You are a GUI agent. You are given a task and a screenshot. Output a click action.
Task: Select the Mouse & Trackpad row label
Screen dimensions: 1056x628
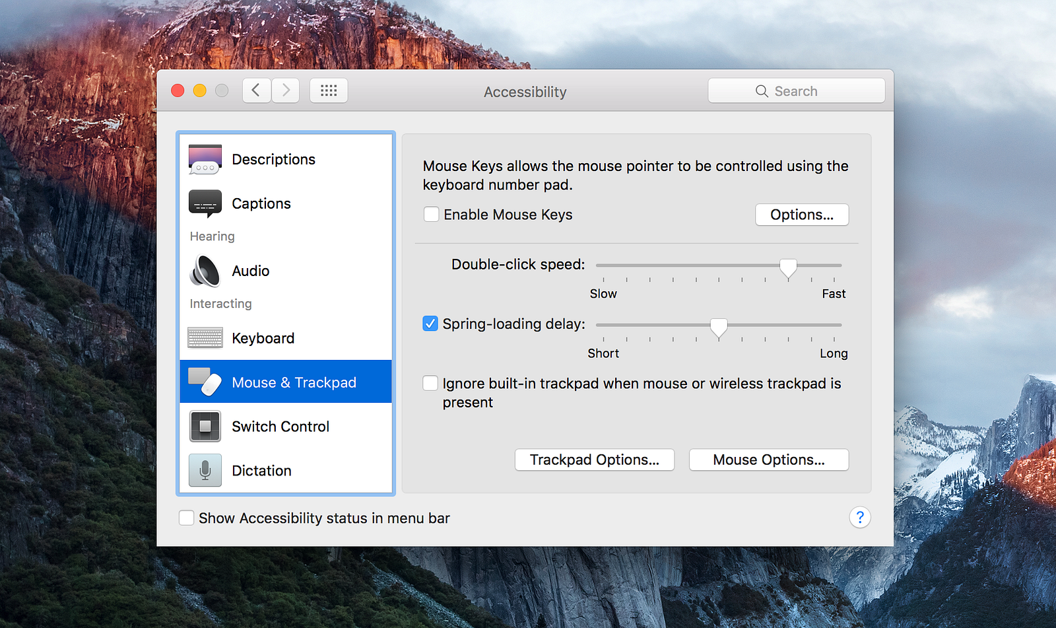294,382
